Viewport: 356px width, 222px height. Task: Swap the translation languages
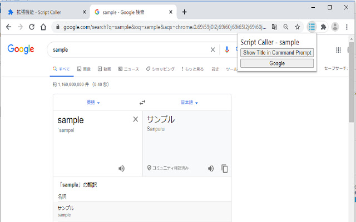142,103
